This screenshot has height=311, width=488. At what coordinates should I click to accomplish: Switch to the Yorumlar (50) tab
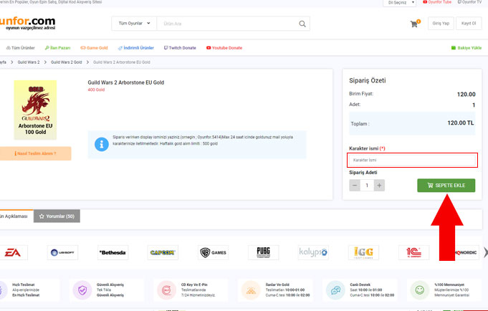(57, 216)
